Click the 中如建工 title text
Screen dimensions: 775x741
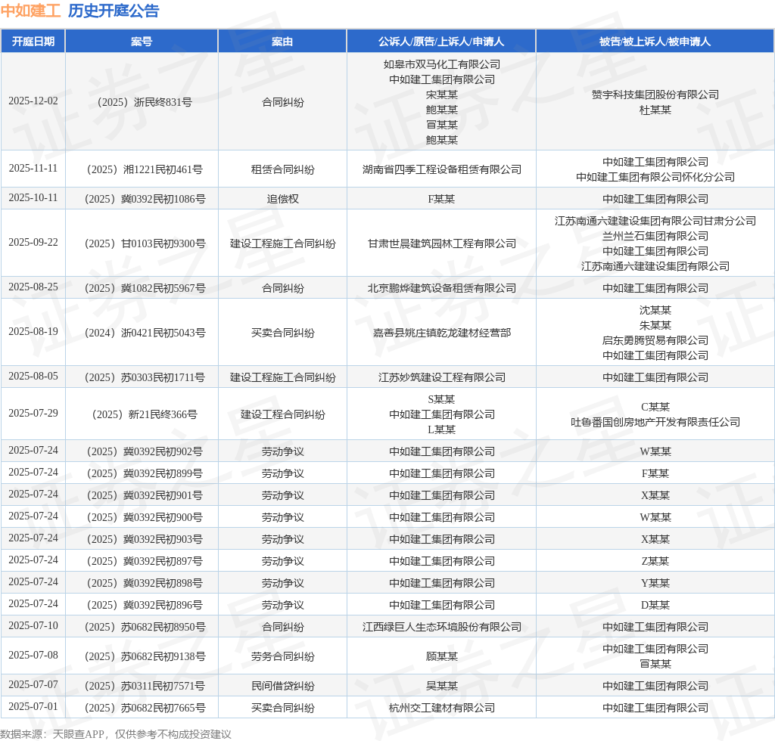pyautogui.click(x=30, y=11)
